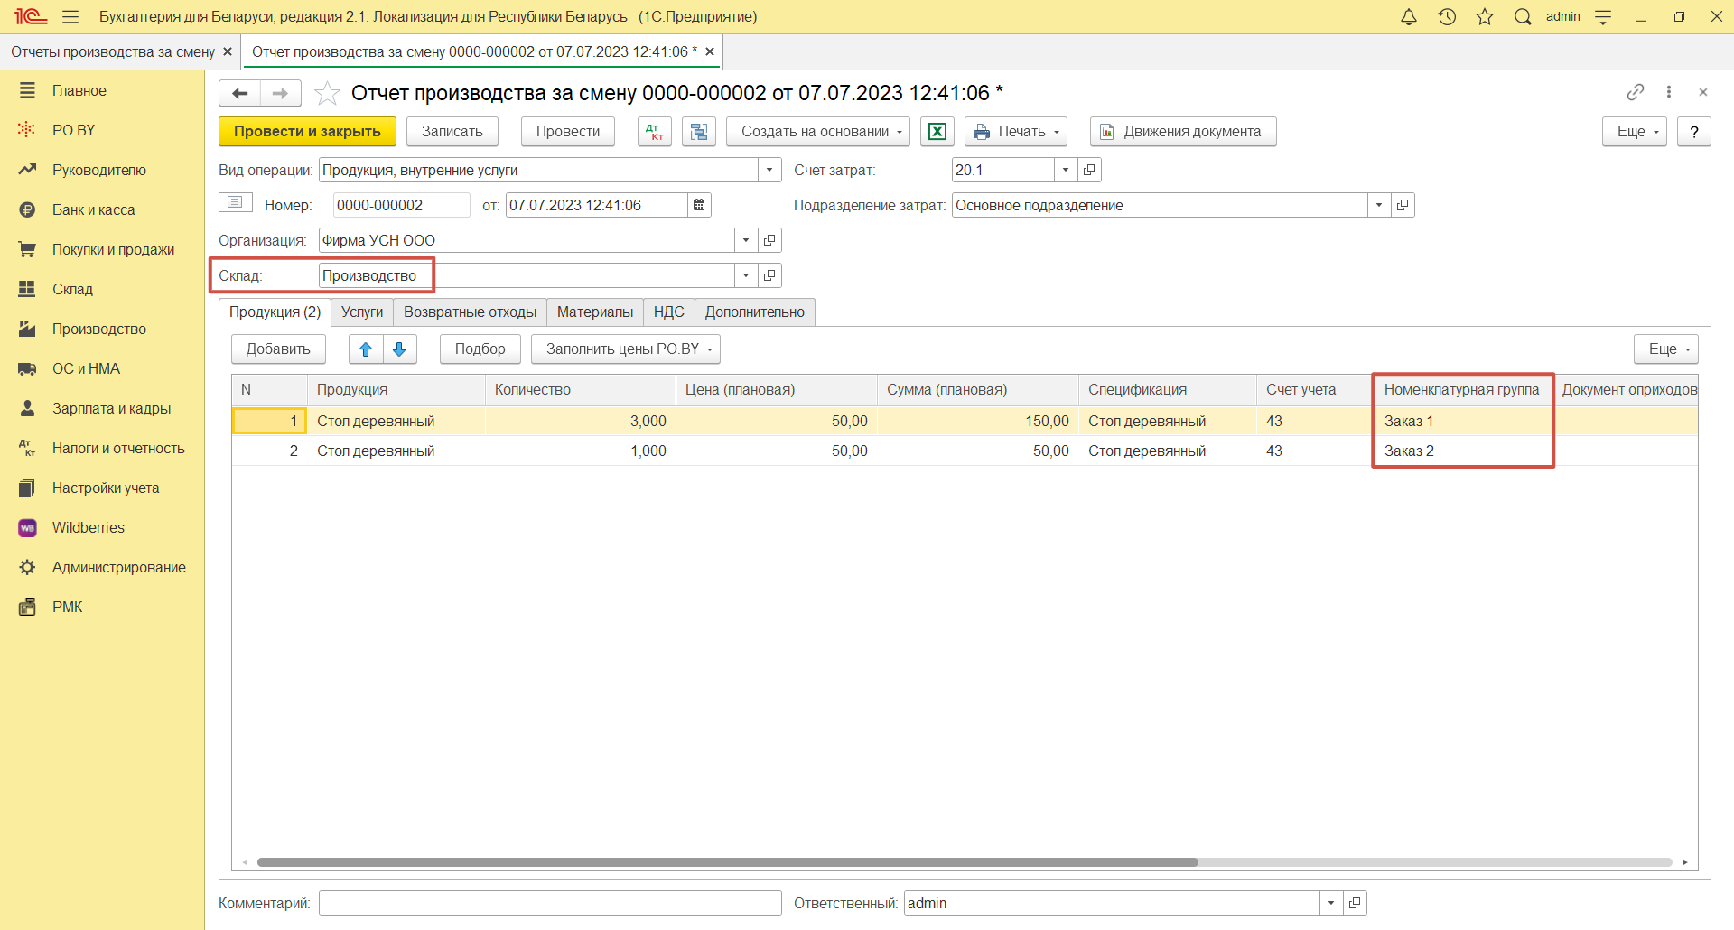The height and width of the screenshot is (930, 1734).
Task: Click the document status icon left of Номер
Action: click(235, 202)
